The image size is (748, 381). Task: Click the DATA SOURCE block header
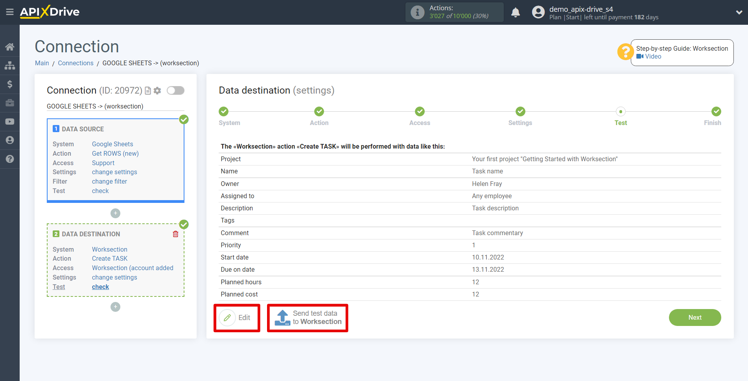[78, 129]
